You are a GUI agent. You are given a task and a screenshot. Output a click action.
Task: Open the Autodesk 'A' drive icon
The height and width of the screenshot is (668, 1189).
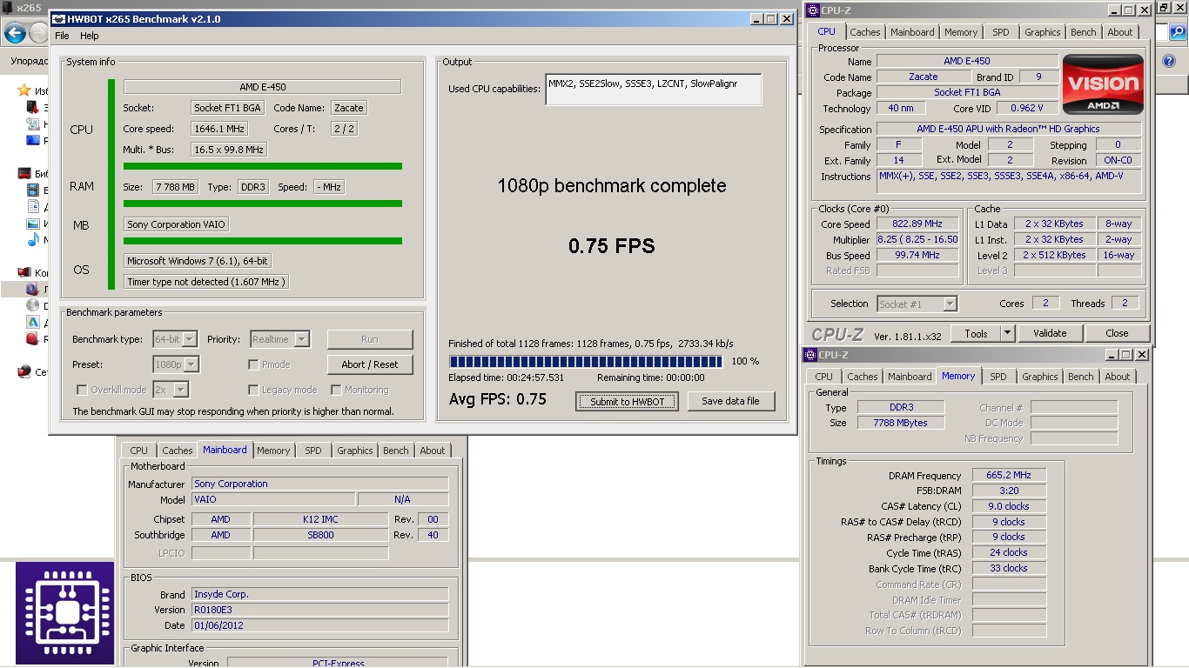pos(33,323)
